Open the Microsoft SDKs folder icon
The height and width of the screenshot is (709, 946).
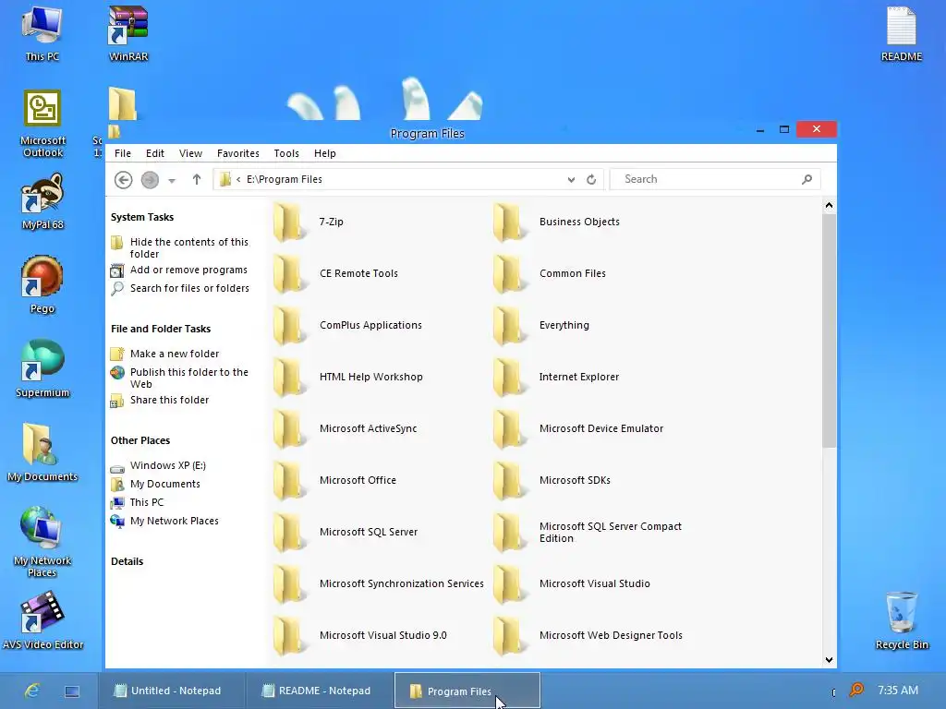click(509, 481)
